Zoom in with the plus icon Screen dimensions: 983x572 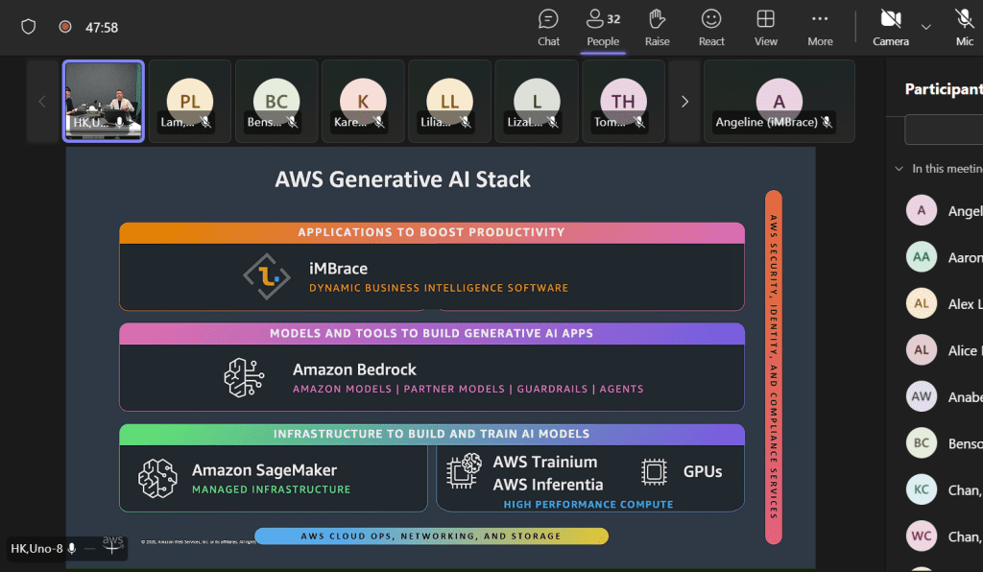112,548
